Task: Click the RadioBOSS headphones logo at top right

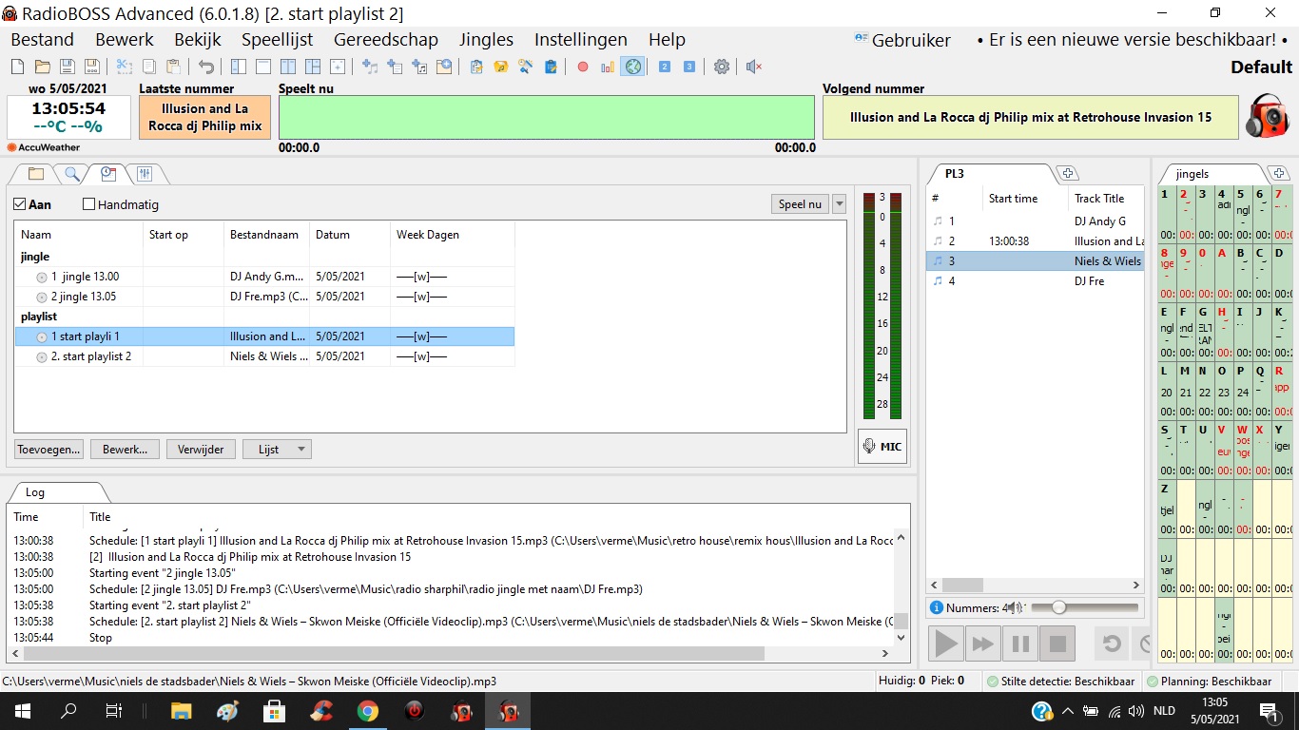Action: tap(1268, 116)
